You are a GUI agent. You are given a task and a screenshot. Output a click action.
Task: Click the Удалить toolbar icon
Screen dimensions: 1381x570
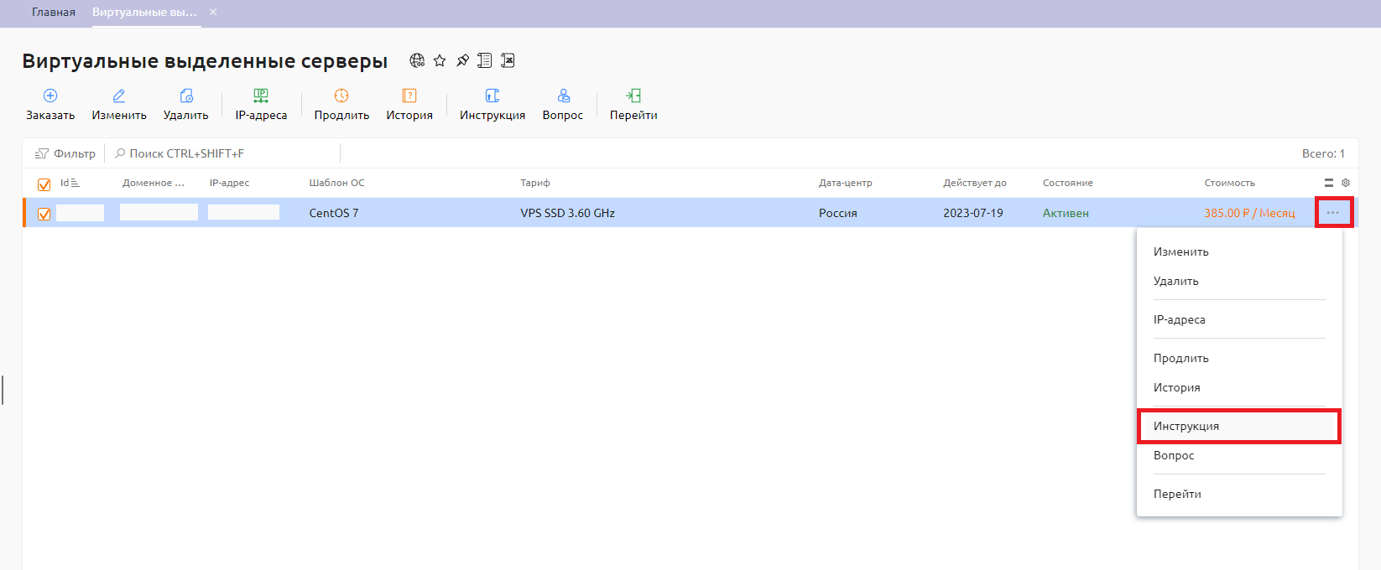186,96
